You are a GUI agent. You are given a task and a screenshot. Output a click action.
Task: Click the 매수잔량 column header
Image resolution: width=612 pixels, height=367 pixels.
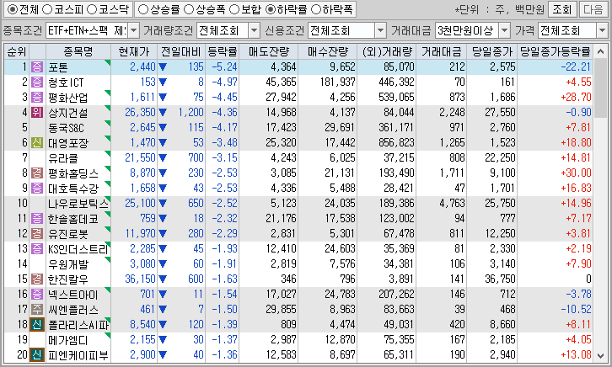click(327, 51)
